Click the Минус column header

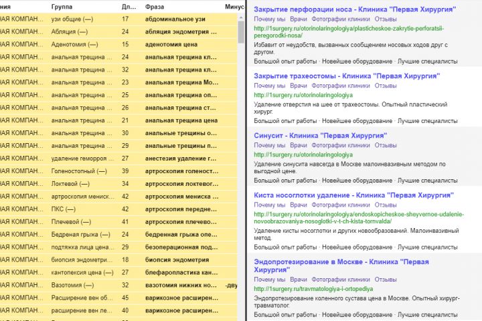(x=234, y=7)
